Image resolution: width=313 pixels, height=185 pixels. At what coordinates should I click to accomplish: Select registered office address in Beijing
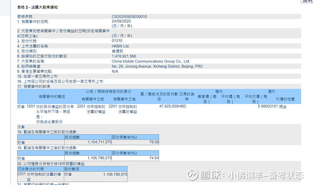click(157, 66)
